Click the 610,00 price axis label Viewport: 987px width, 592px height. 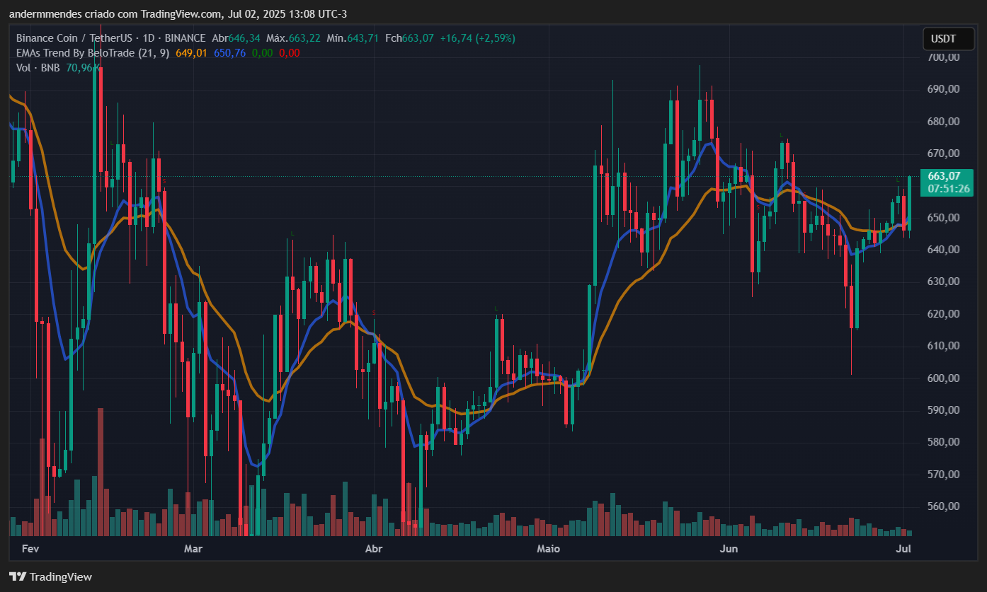coord(943,346)
